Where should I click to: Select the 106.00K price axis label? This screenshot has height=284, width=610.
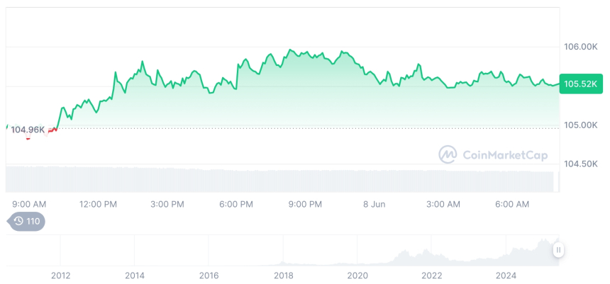pos(580,47)
